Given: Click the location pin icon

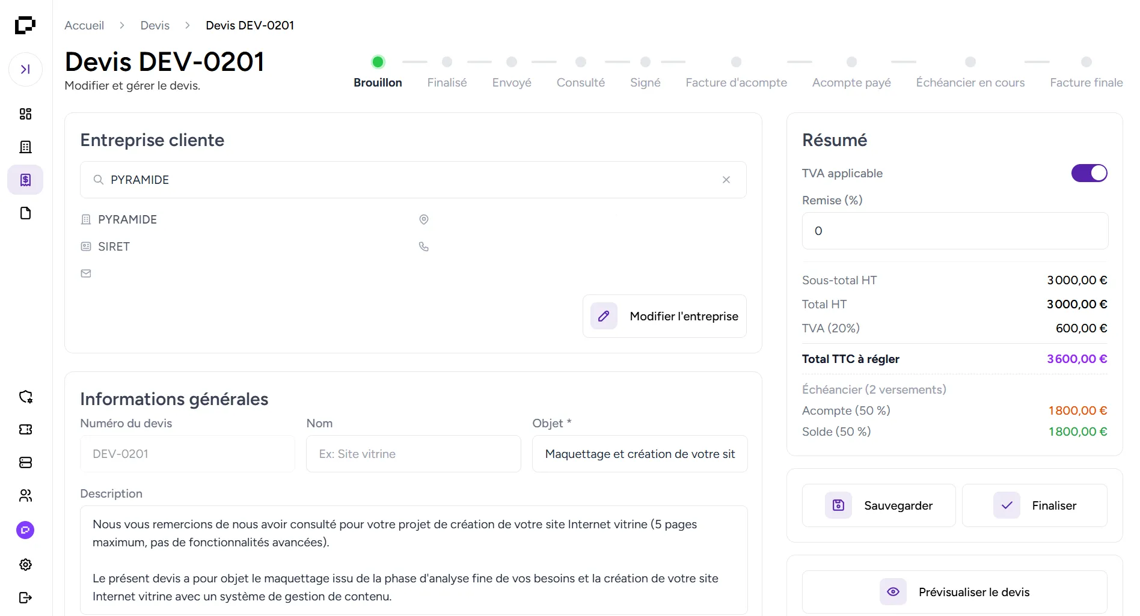Looking at the screenshot, I should [x=424, y=219].
